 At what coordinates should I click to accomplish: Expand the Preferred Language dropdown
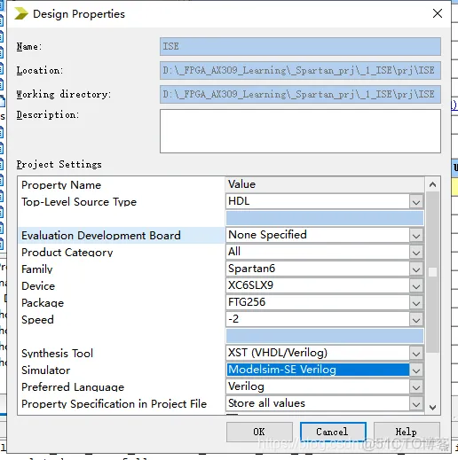click(x=416, y=387)
